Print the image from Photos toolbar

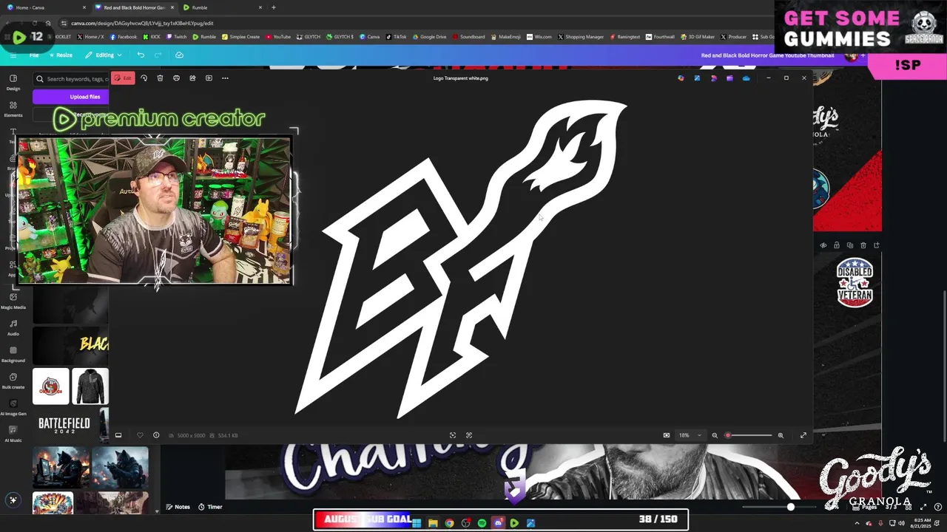tap(176, 78)
